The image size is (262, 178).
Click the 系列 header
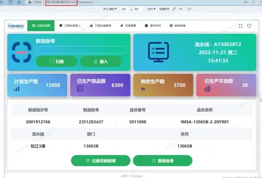(x=184, y=134)
